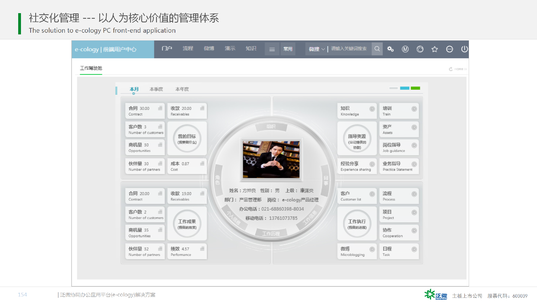Screen dimensions: 537x302
Task: Open the skin palette icon
Action: [420, 49]
